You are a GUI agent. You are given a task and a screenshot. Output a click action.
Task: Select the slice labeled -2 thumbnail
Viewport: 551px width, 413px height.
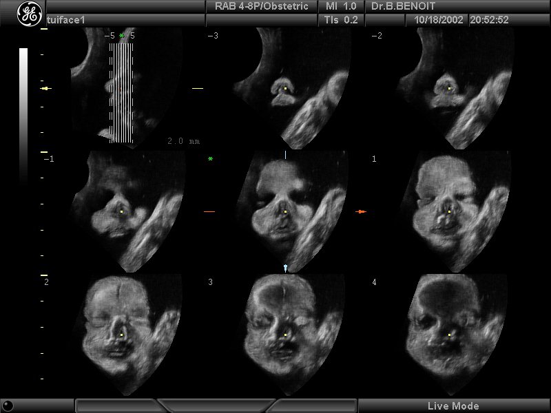point(456,89)
